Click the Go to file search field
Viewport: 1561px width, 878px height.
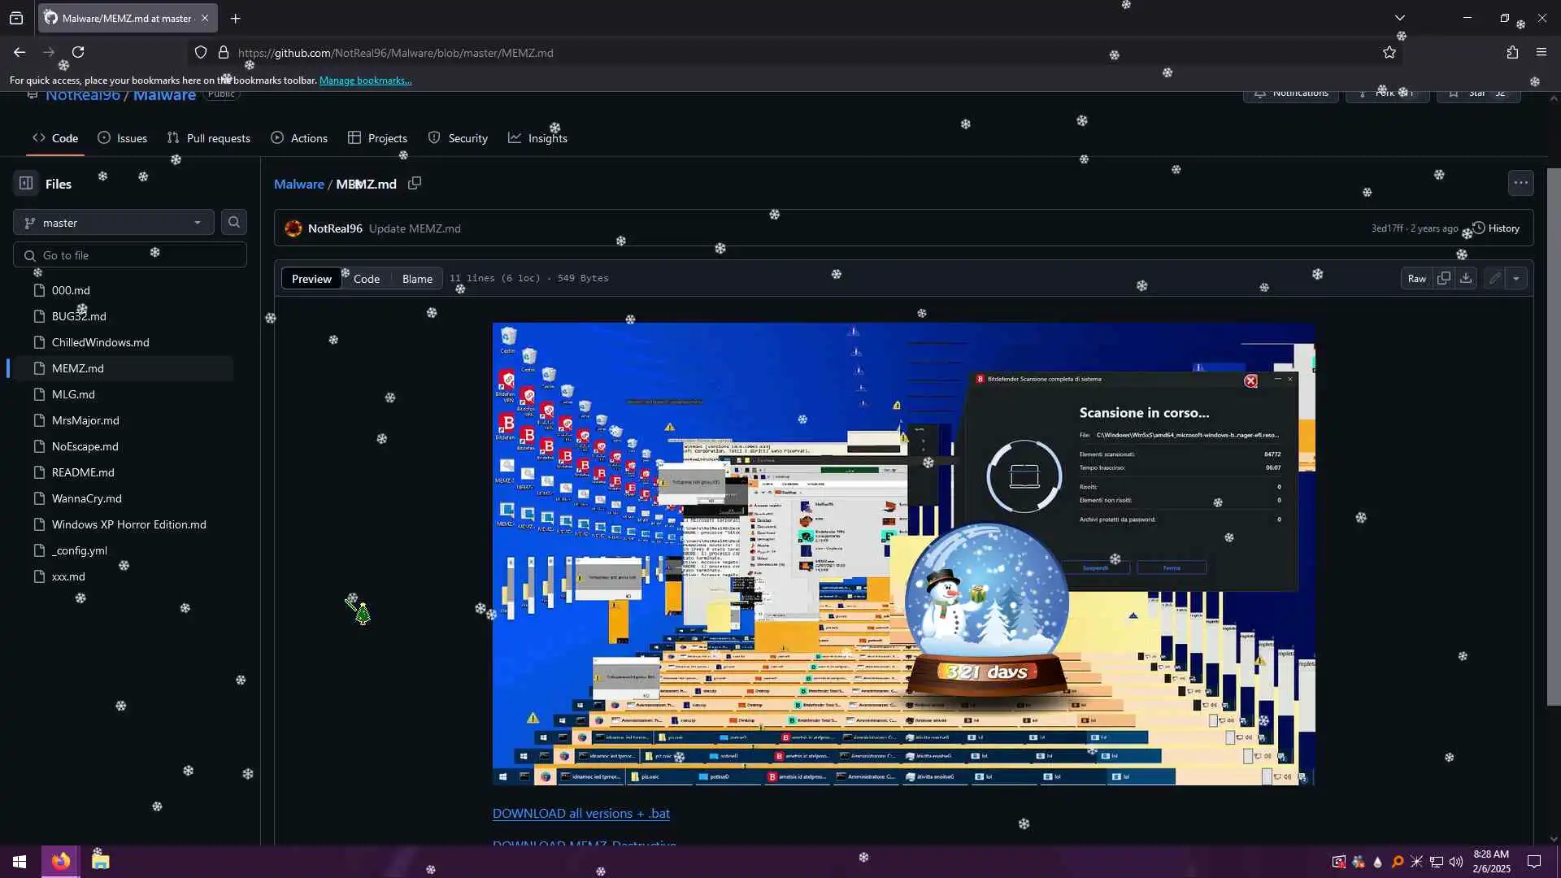click(x=130, y=255)
